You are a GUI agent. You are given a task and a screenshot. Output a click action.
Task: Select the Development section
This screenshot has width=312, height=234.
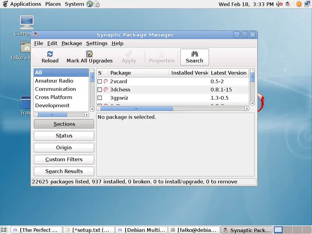click(61, 105)
